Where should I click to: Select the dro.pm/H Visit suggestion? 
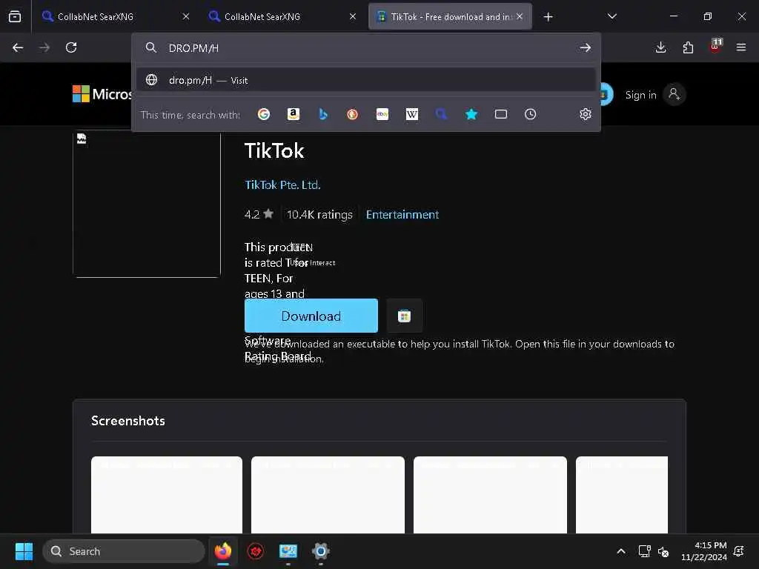tap(366, 80)
